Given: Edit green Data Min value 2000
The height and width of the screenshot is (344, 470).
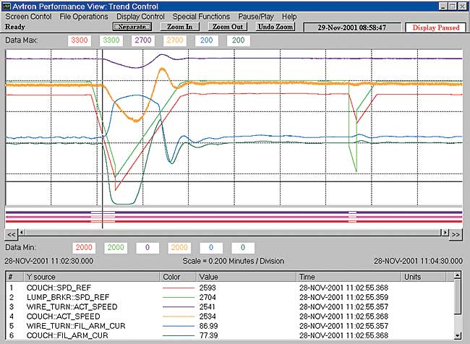Looking at the screenshot, I should (116, 247).
